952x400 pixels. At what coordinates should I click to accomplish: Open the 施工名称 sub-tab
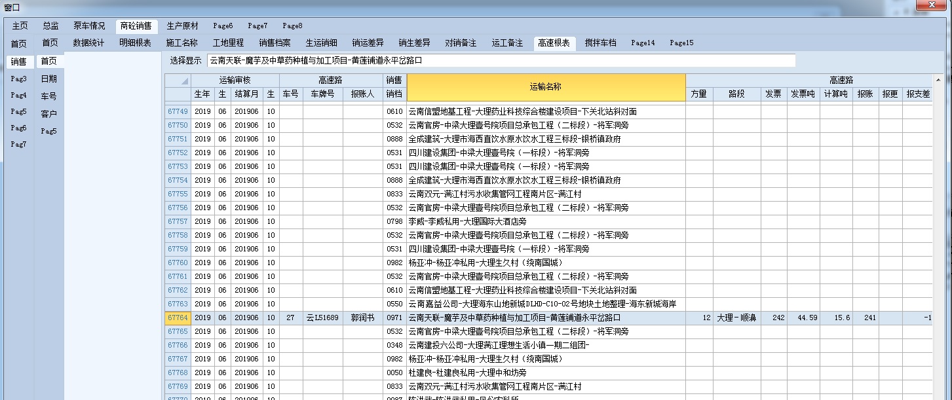tap(181, 43)
